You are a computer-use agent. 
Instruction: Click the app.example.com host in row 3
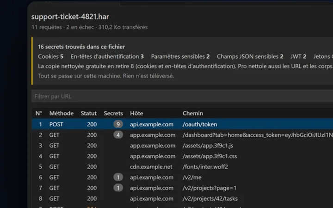(x=153, y=146)
